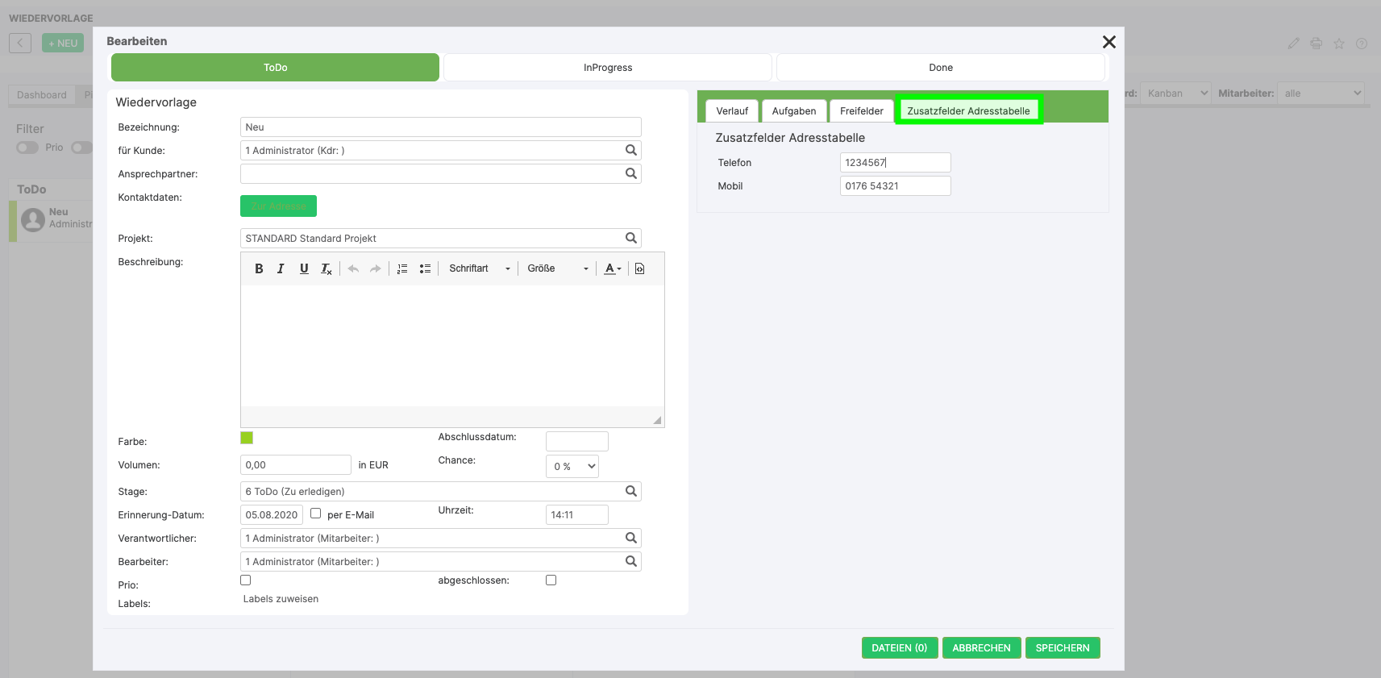Click the green Farbe color swatch
1381x678 pixels.
[247, 438]
